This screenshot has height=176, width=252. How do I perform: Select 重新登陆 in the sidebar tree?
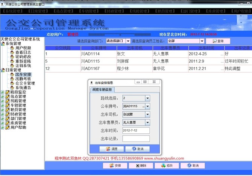pyautogui.click(x=23, y=61)
